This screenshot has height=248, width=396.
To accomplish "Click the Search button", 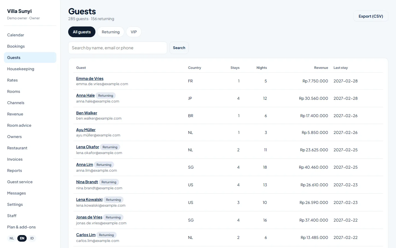I will click(179, 48).
